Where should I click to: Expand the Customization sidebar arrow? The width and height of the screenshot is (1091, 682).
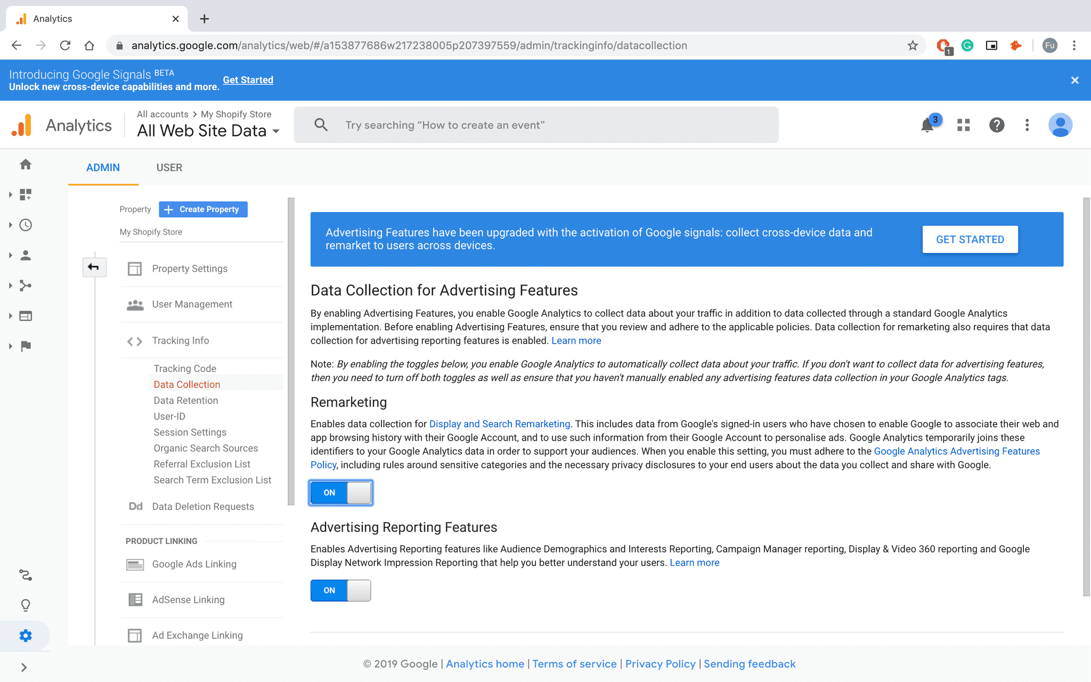[x=10, y=194]
